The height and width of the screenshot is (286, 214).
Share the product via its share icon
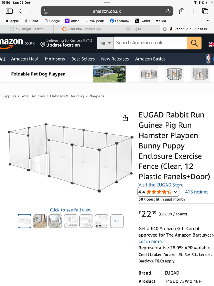pyautogui.click(x=125, y=118)
